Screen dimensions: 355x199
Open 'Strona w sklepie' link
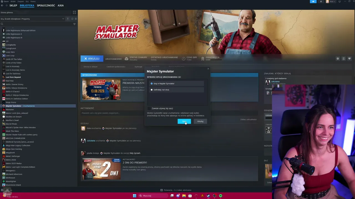(90, 67)
